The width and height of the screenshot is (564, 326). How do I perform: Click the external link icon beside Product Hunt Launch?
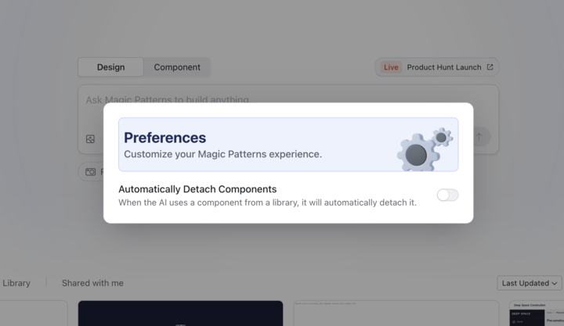pyautogui.click(x=490, y=67)
